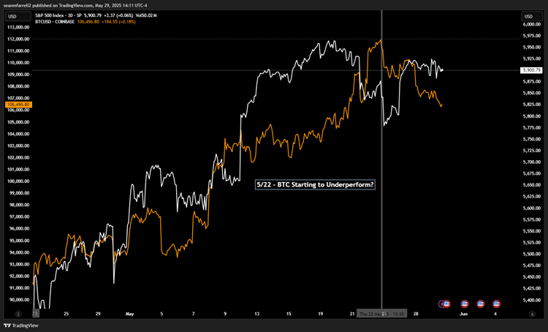
Task: Select the BTCUSD · COINBASE legend title
Action: [55, 22]
